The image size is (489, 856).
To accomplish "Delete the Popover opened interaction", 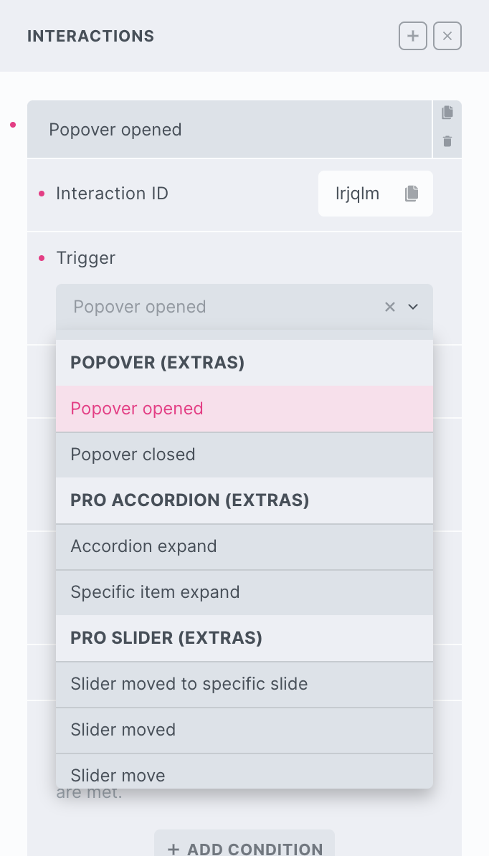I will [x=447, y=141].
